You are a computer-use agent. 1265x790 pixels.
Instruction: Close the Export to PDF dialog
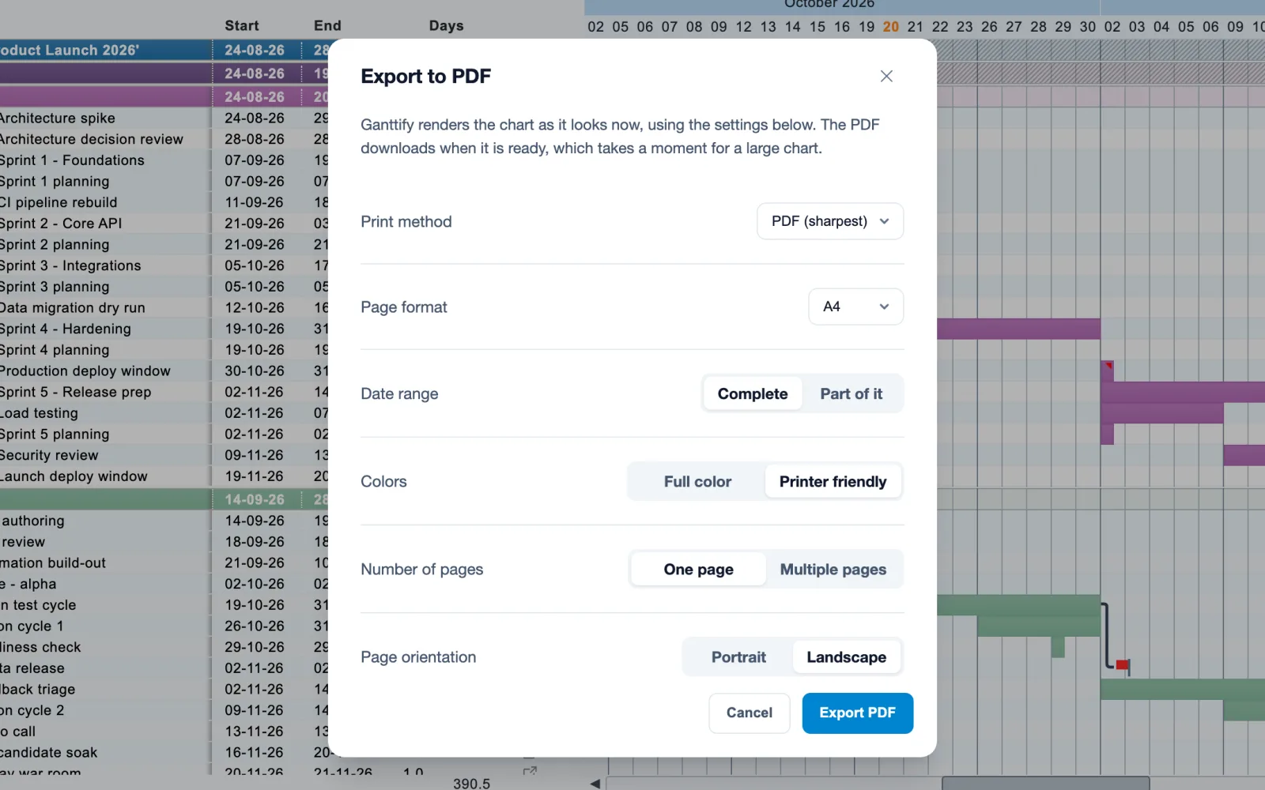[x=886, y=76]
